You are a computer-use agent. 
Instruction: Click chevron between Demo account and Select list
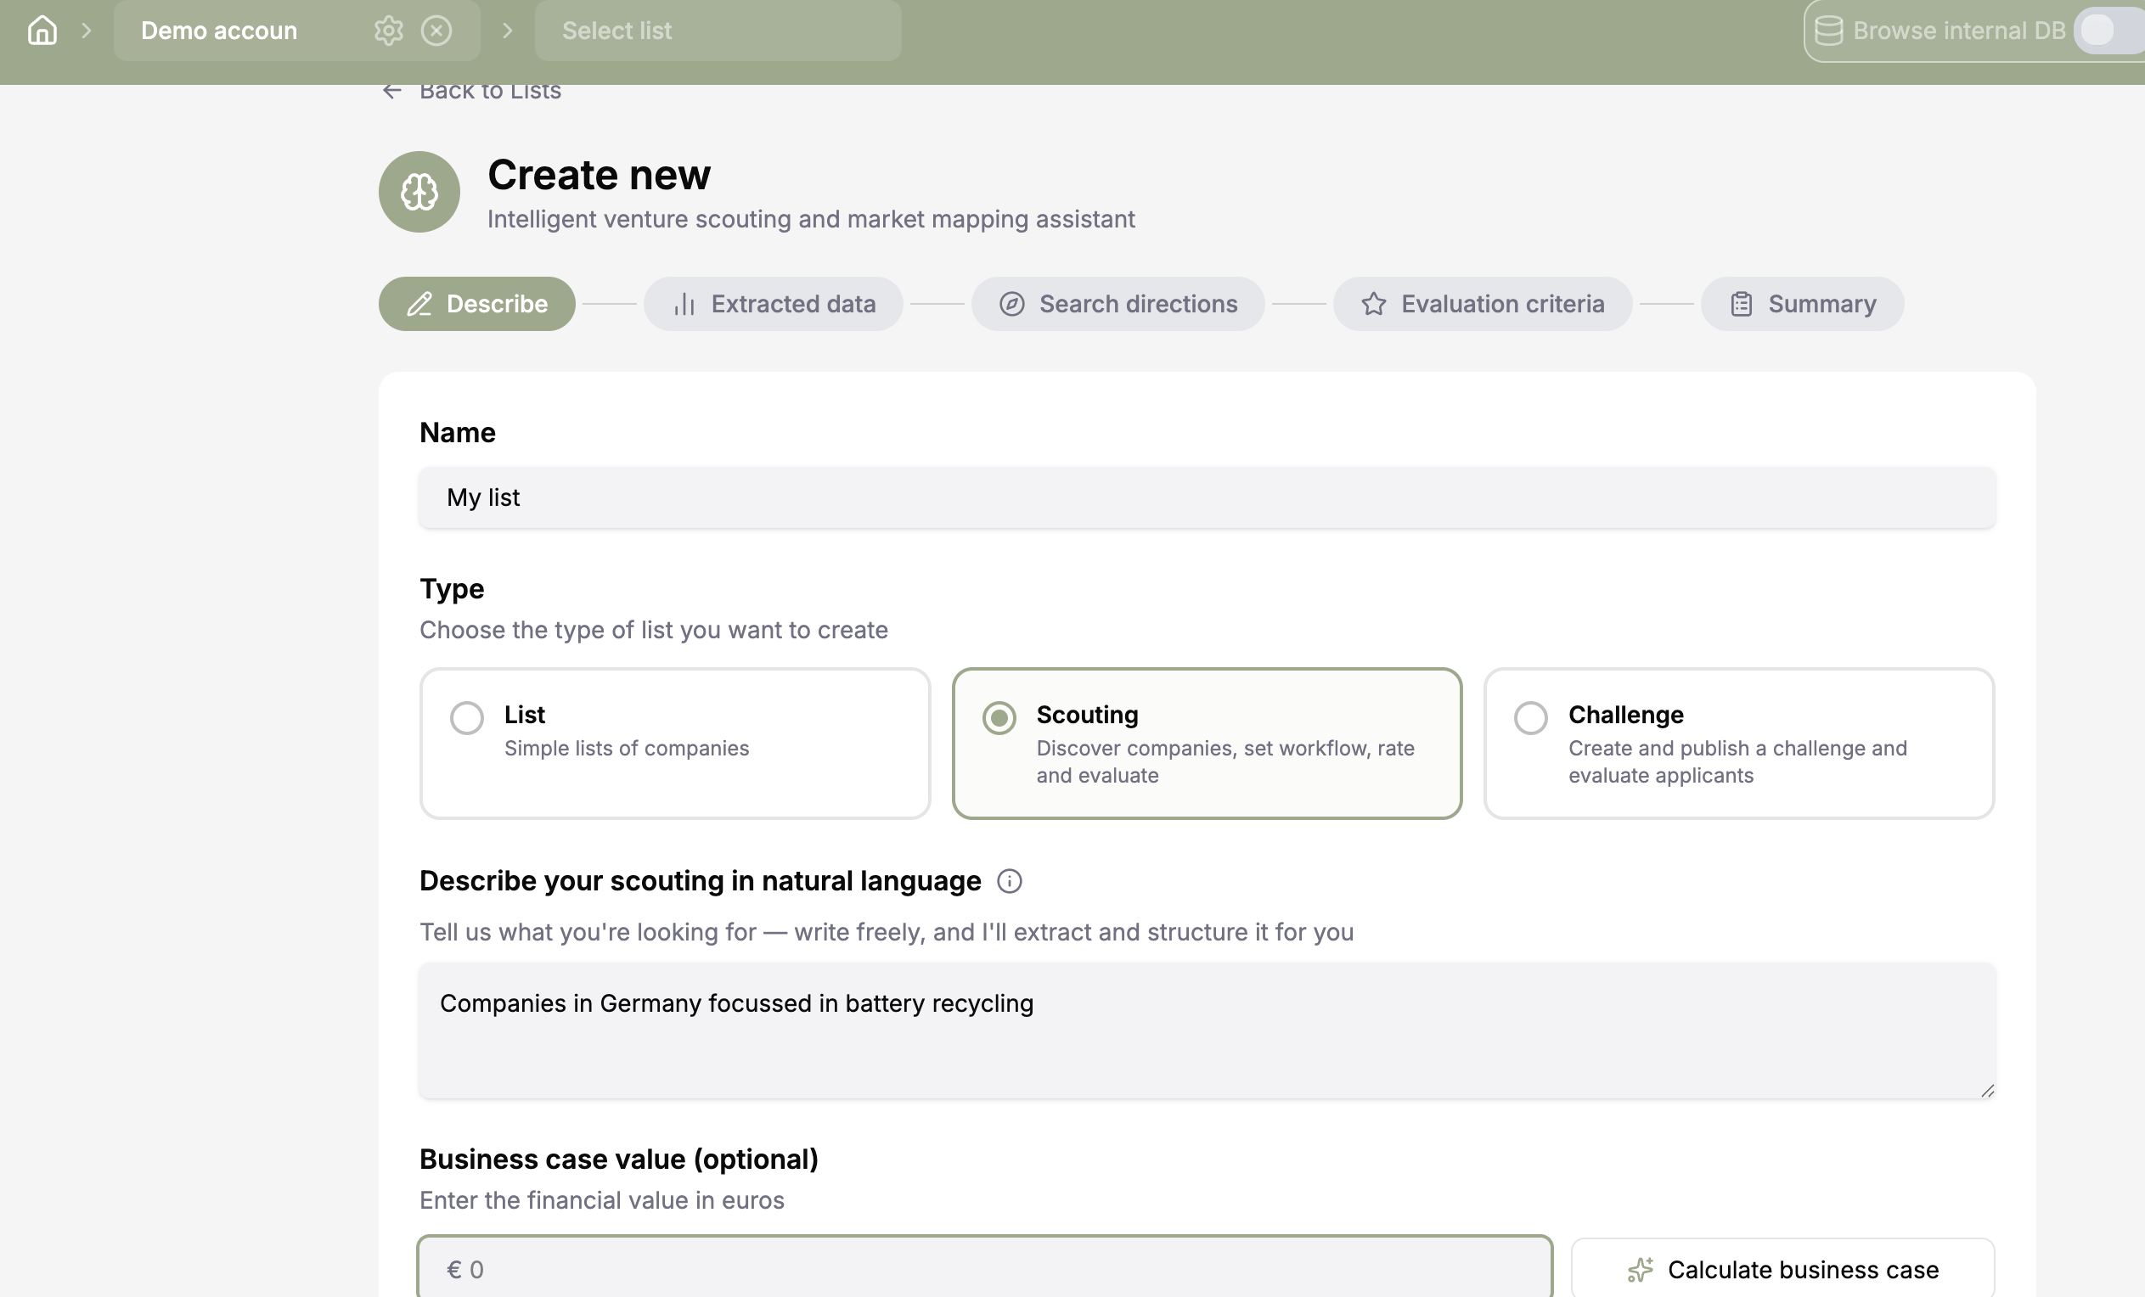(508, 31)
